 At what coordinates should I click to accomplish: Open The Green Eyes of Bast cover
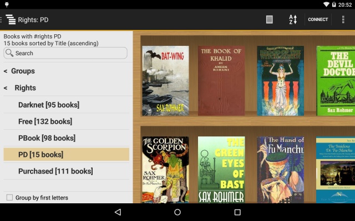[x=221, y=170]
